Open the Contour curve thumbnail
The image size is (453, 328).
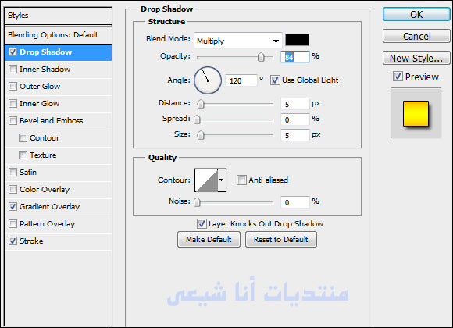pos(206,180)
